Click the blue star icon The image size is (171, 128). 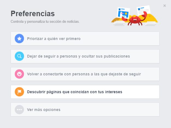(x=19, y=39)
